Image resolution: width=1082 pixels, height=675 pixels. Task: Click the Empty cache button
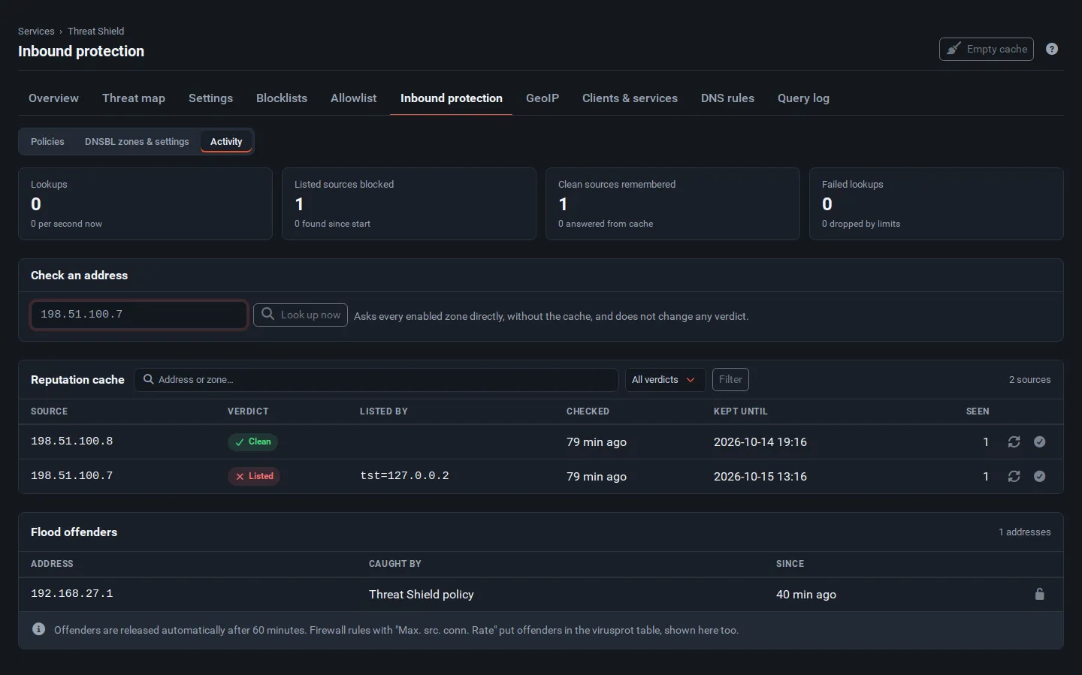[987, 49]
